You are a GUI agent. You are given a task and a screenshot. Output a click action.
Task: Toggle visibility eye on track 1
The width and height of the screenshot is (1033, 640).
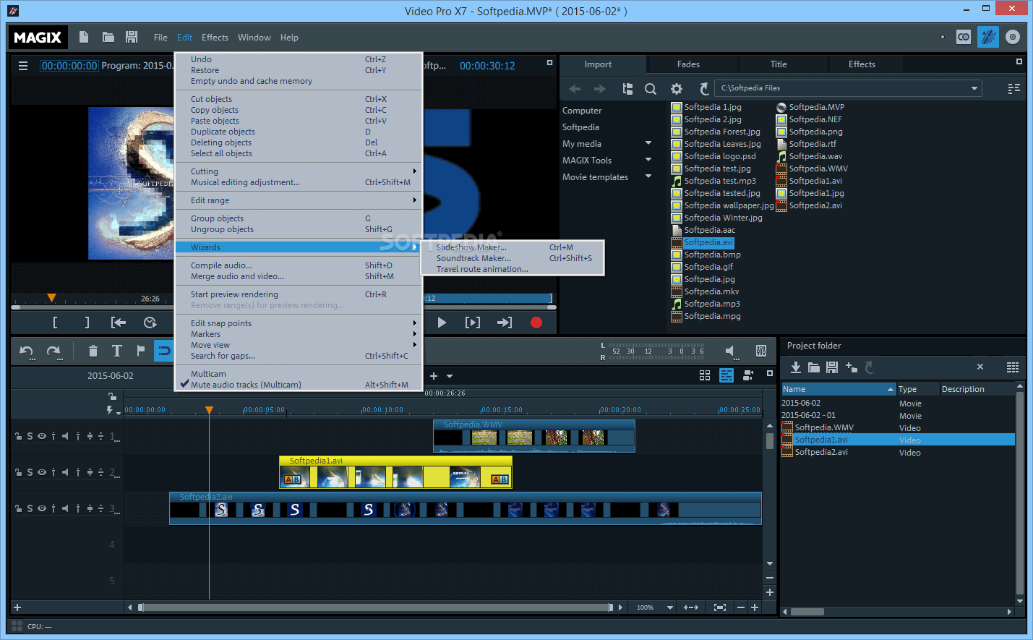point(42,436)
